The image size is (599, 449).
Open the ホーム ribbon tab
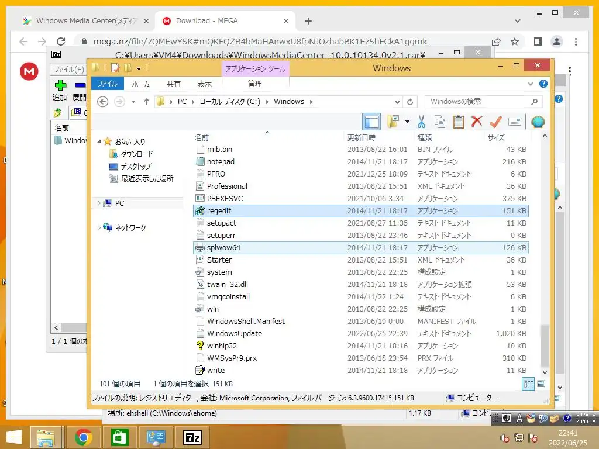coord(140,84)
